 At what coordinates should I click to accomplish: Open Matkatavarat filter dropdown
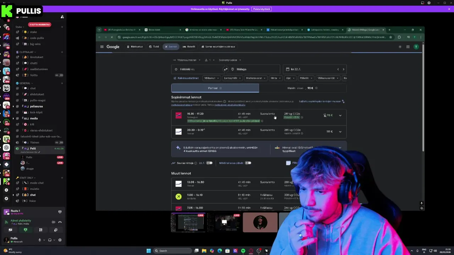[x=255, y=78]
